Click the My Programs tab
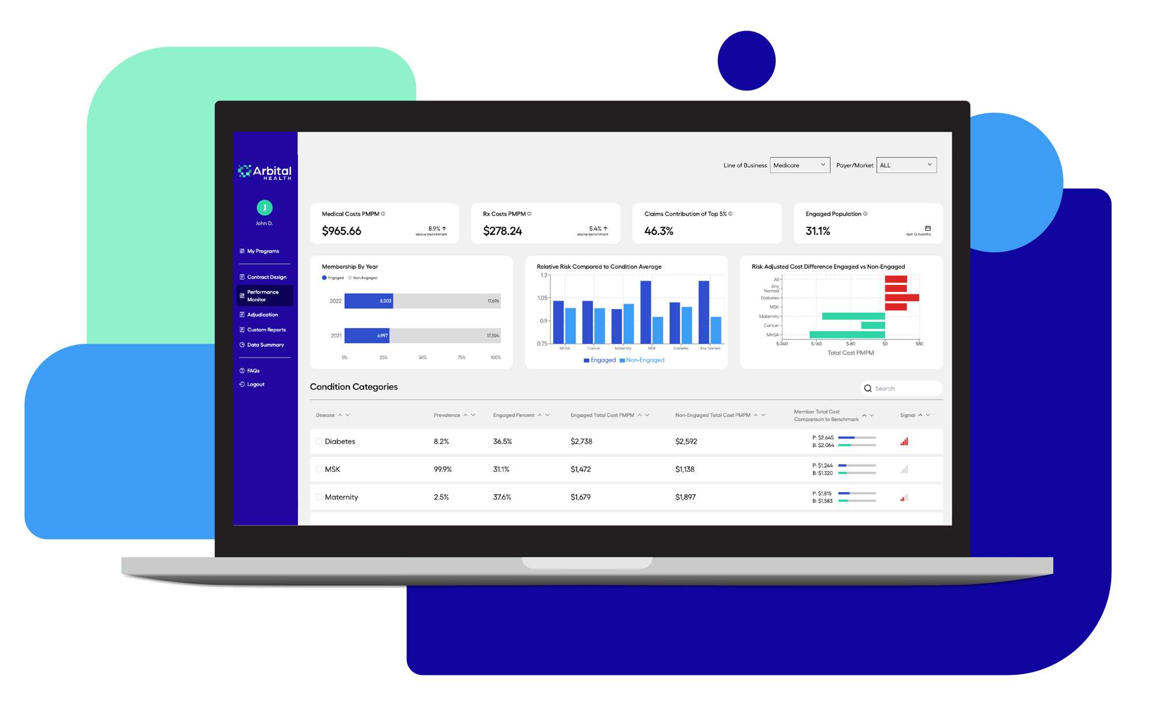This screenshot has width=1155, height=706. [x=262, y=251]
